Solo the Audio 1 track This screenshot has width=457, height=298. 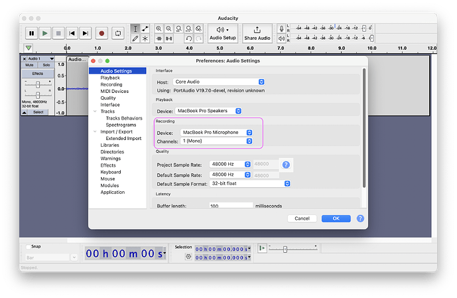click(46, 65)
